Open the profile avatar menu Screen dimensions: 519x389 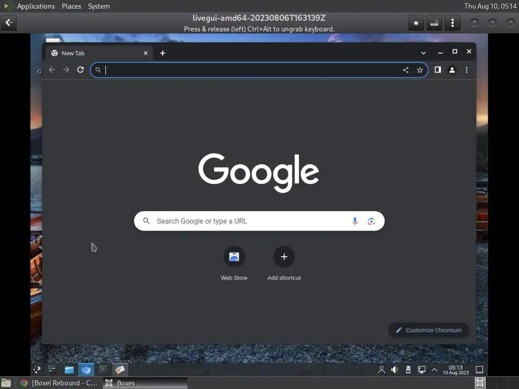[x=452, y=70]
